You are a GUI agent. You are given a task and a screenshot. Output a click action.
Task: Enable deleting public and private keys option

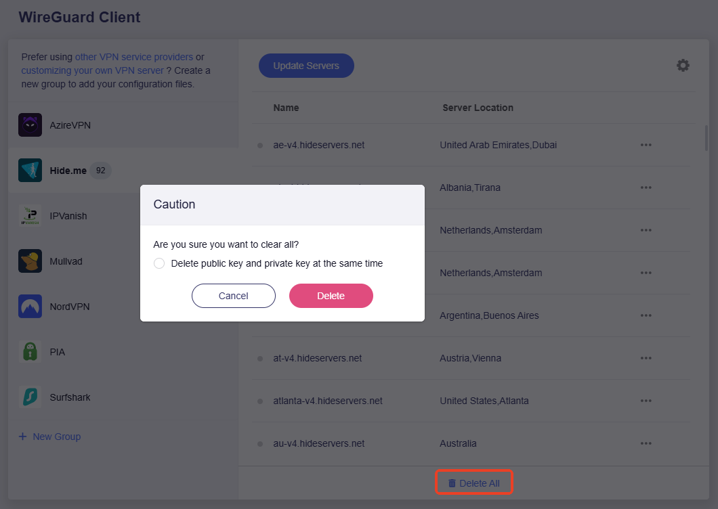pyautogui.click(x=159, y=263)
